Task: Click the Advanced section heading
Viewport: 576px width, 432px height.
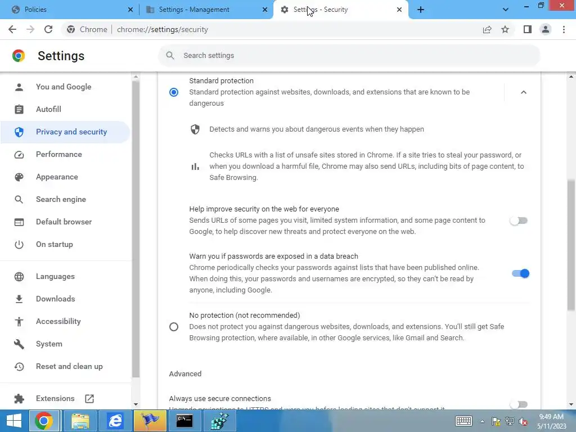Action: [x=185, y=373]
